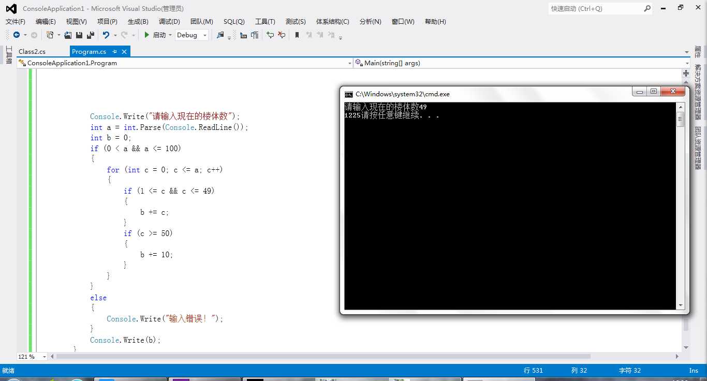Open the 调试(D) menu
This screenshot has width=707, height=381.
pos(169,21)
